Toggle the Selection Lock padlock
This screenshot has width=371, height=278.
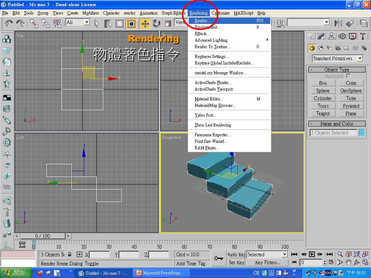tap(70, 254)
